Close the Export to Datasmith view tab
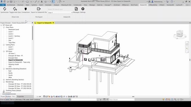 [x=53, y=23]
